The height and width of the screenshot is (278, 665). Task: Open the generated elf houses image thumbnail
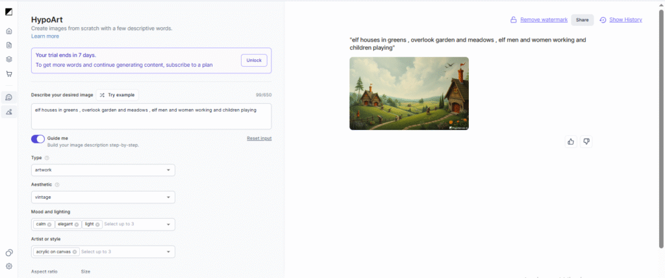point(408,94)
